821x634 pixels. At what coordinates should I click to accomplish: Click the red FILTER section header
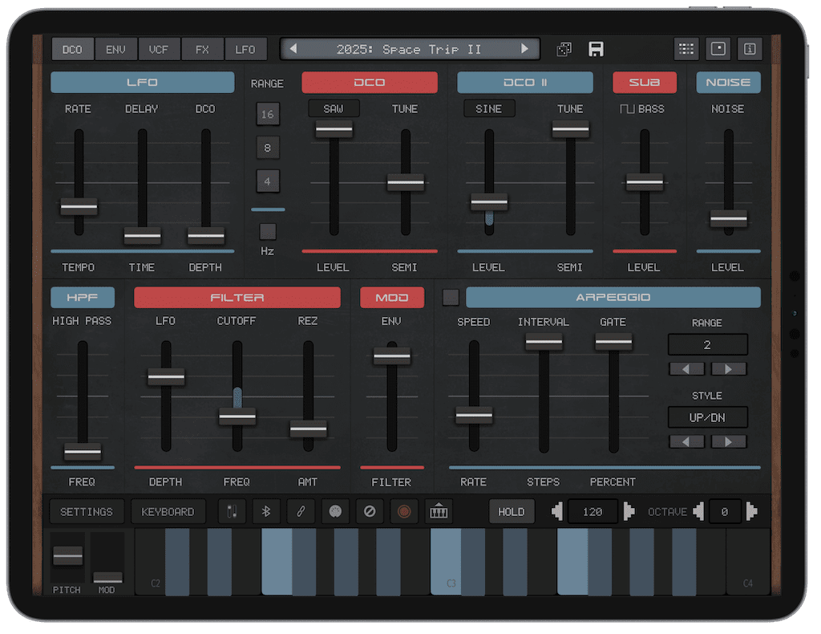(x=237, y=297)
